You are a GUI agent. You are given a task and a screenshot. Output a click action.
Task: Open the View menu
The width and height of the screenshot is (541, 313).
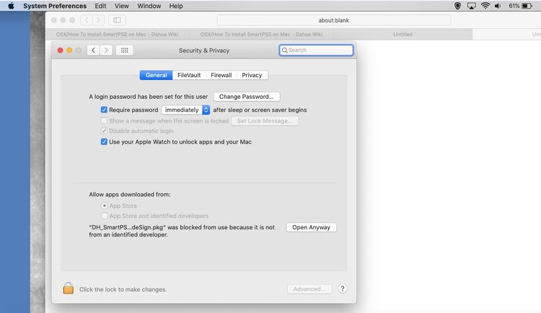point(122,6)
